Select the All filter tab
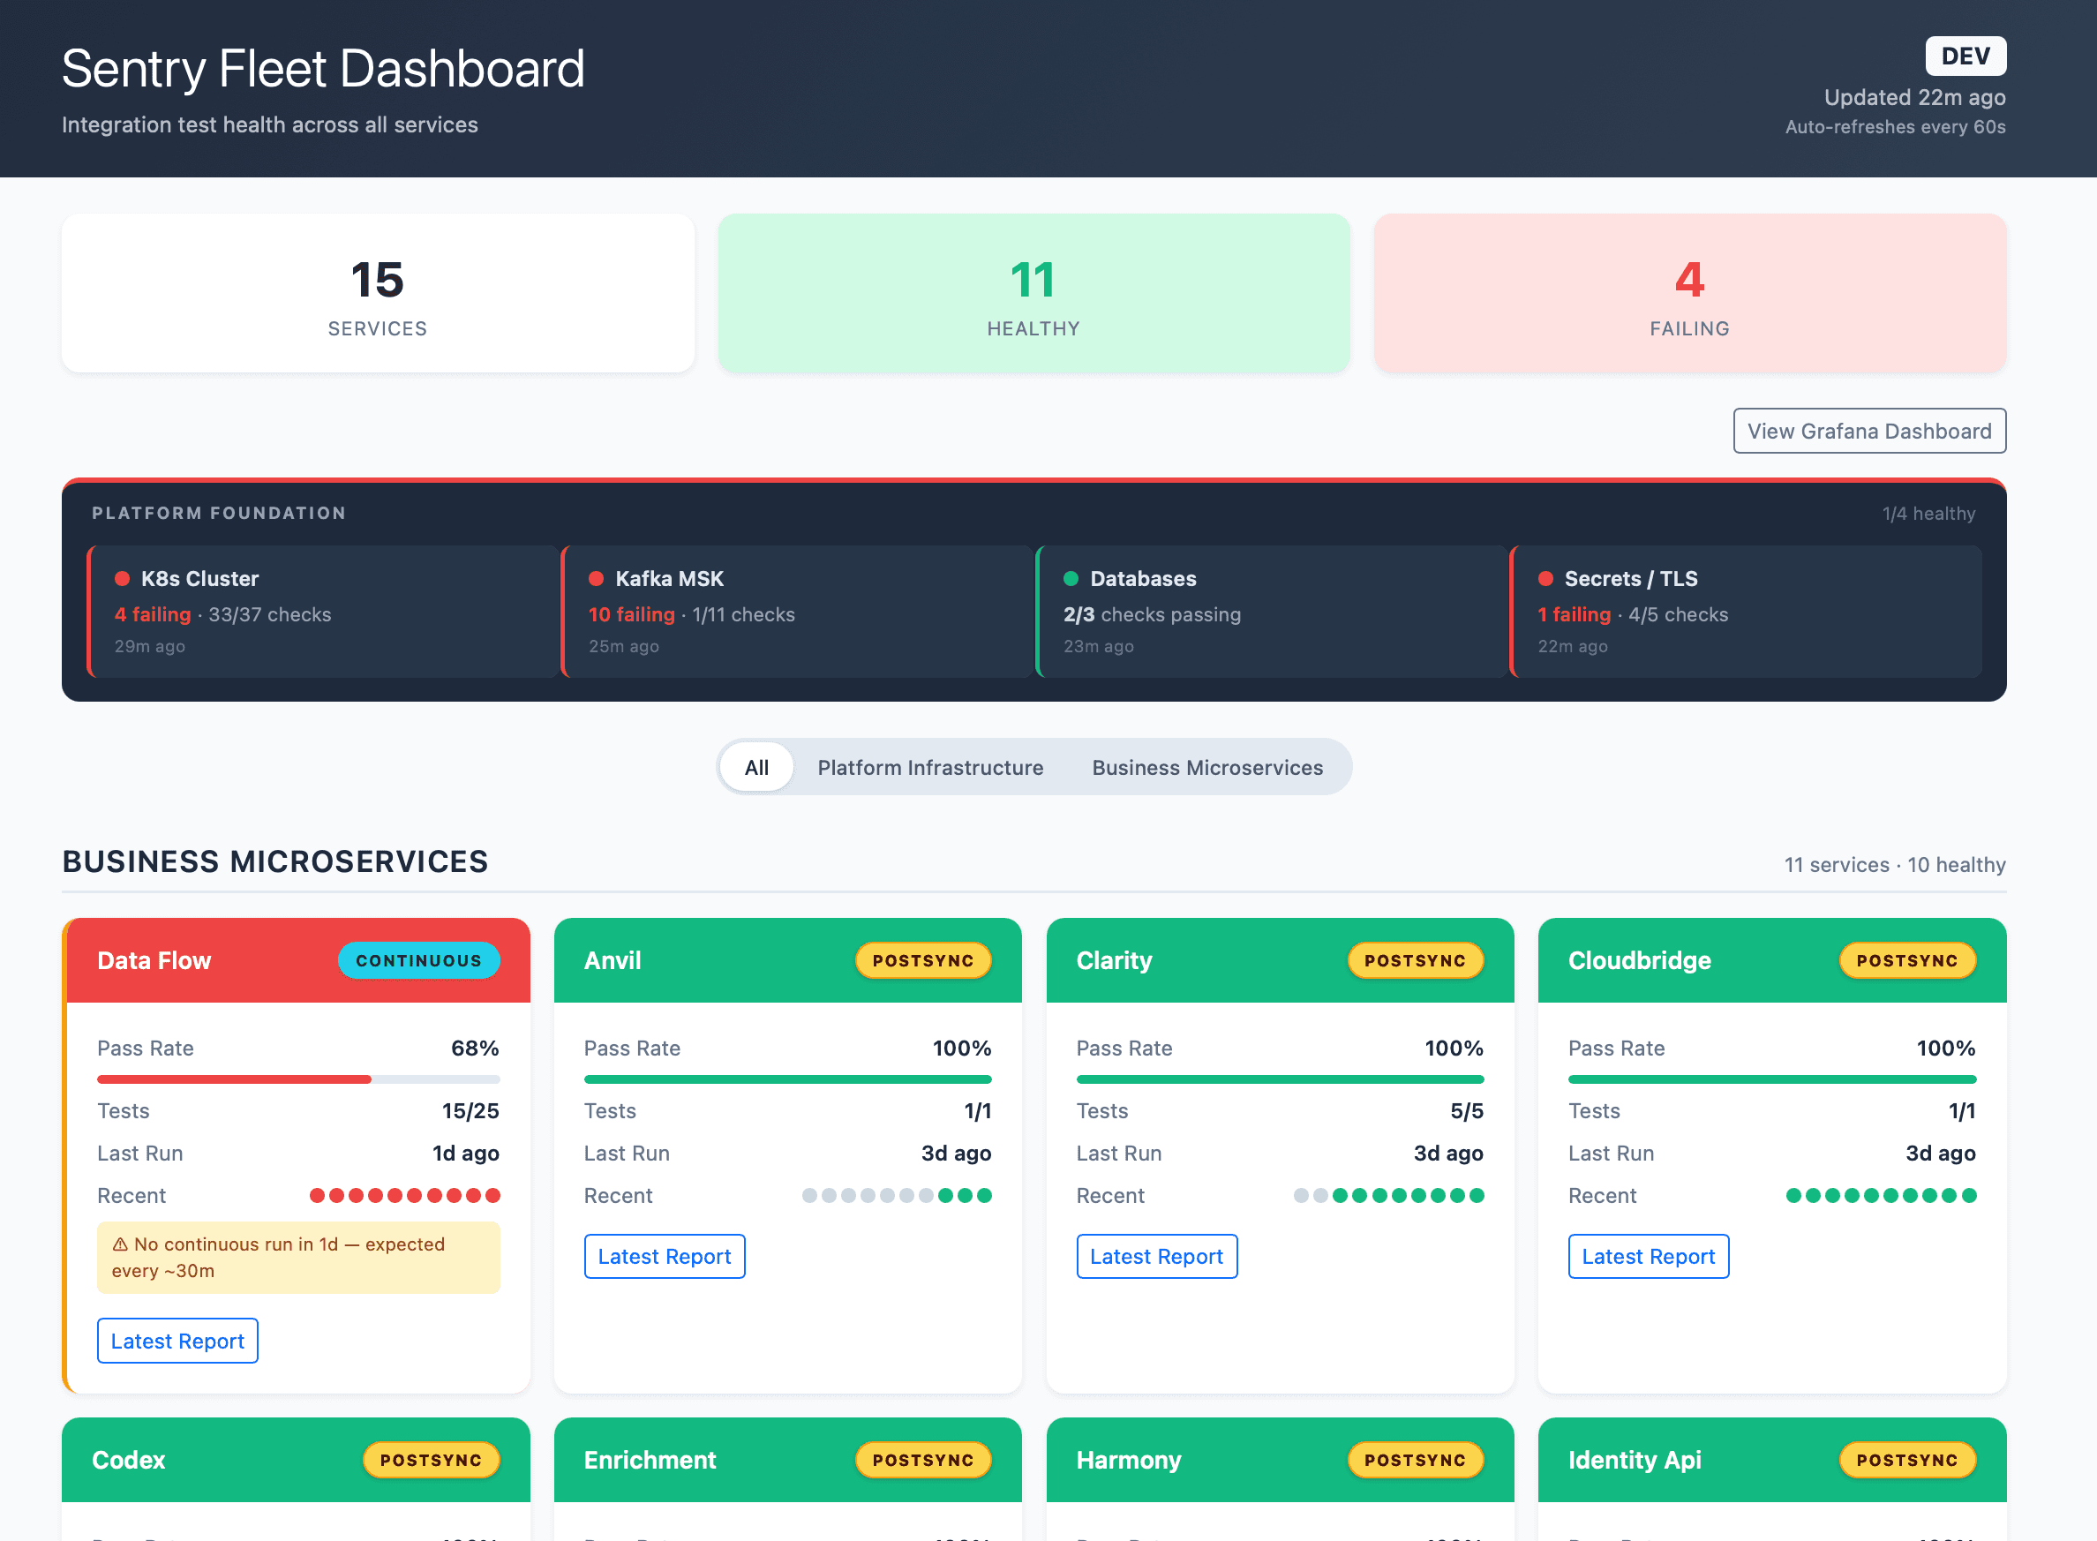 pos(756,767)
